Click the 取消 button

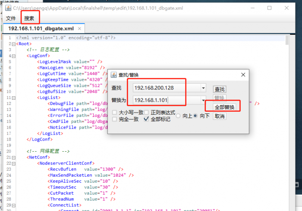click(220, 116)
